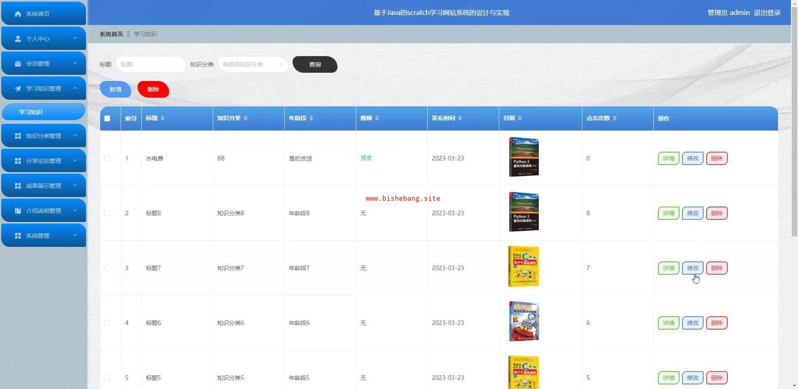This screenshot has width=798, height=389.
Task: Click the 标题 search input field
Action: click(150, 64)
